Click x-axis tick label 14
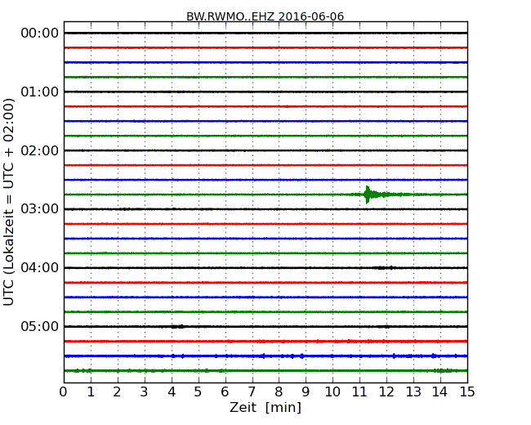The image size is (531, 425). [440, 391]
